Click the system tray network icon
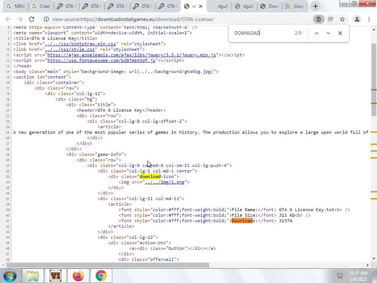This screenshot has width=377, height=283. click(340, 276)
